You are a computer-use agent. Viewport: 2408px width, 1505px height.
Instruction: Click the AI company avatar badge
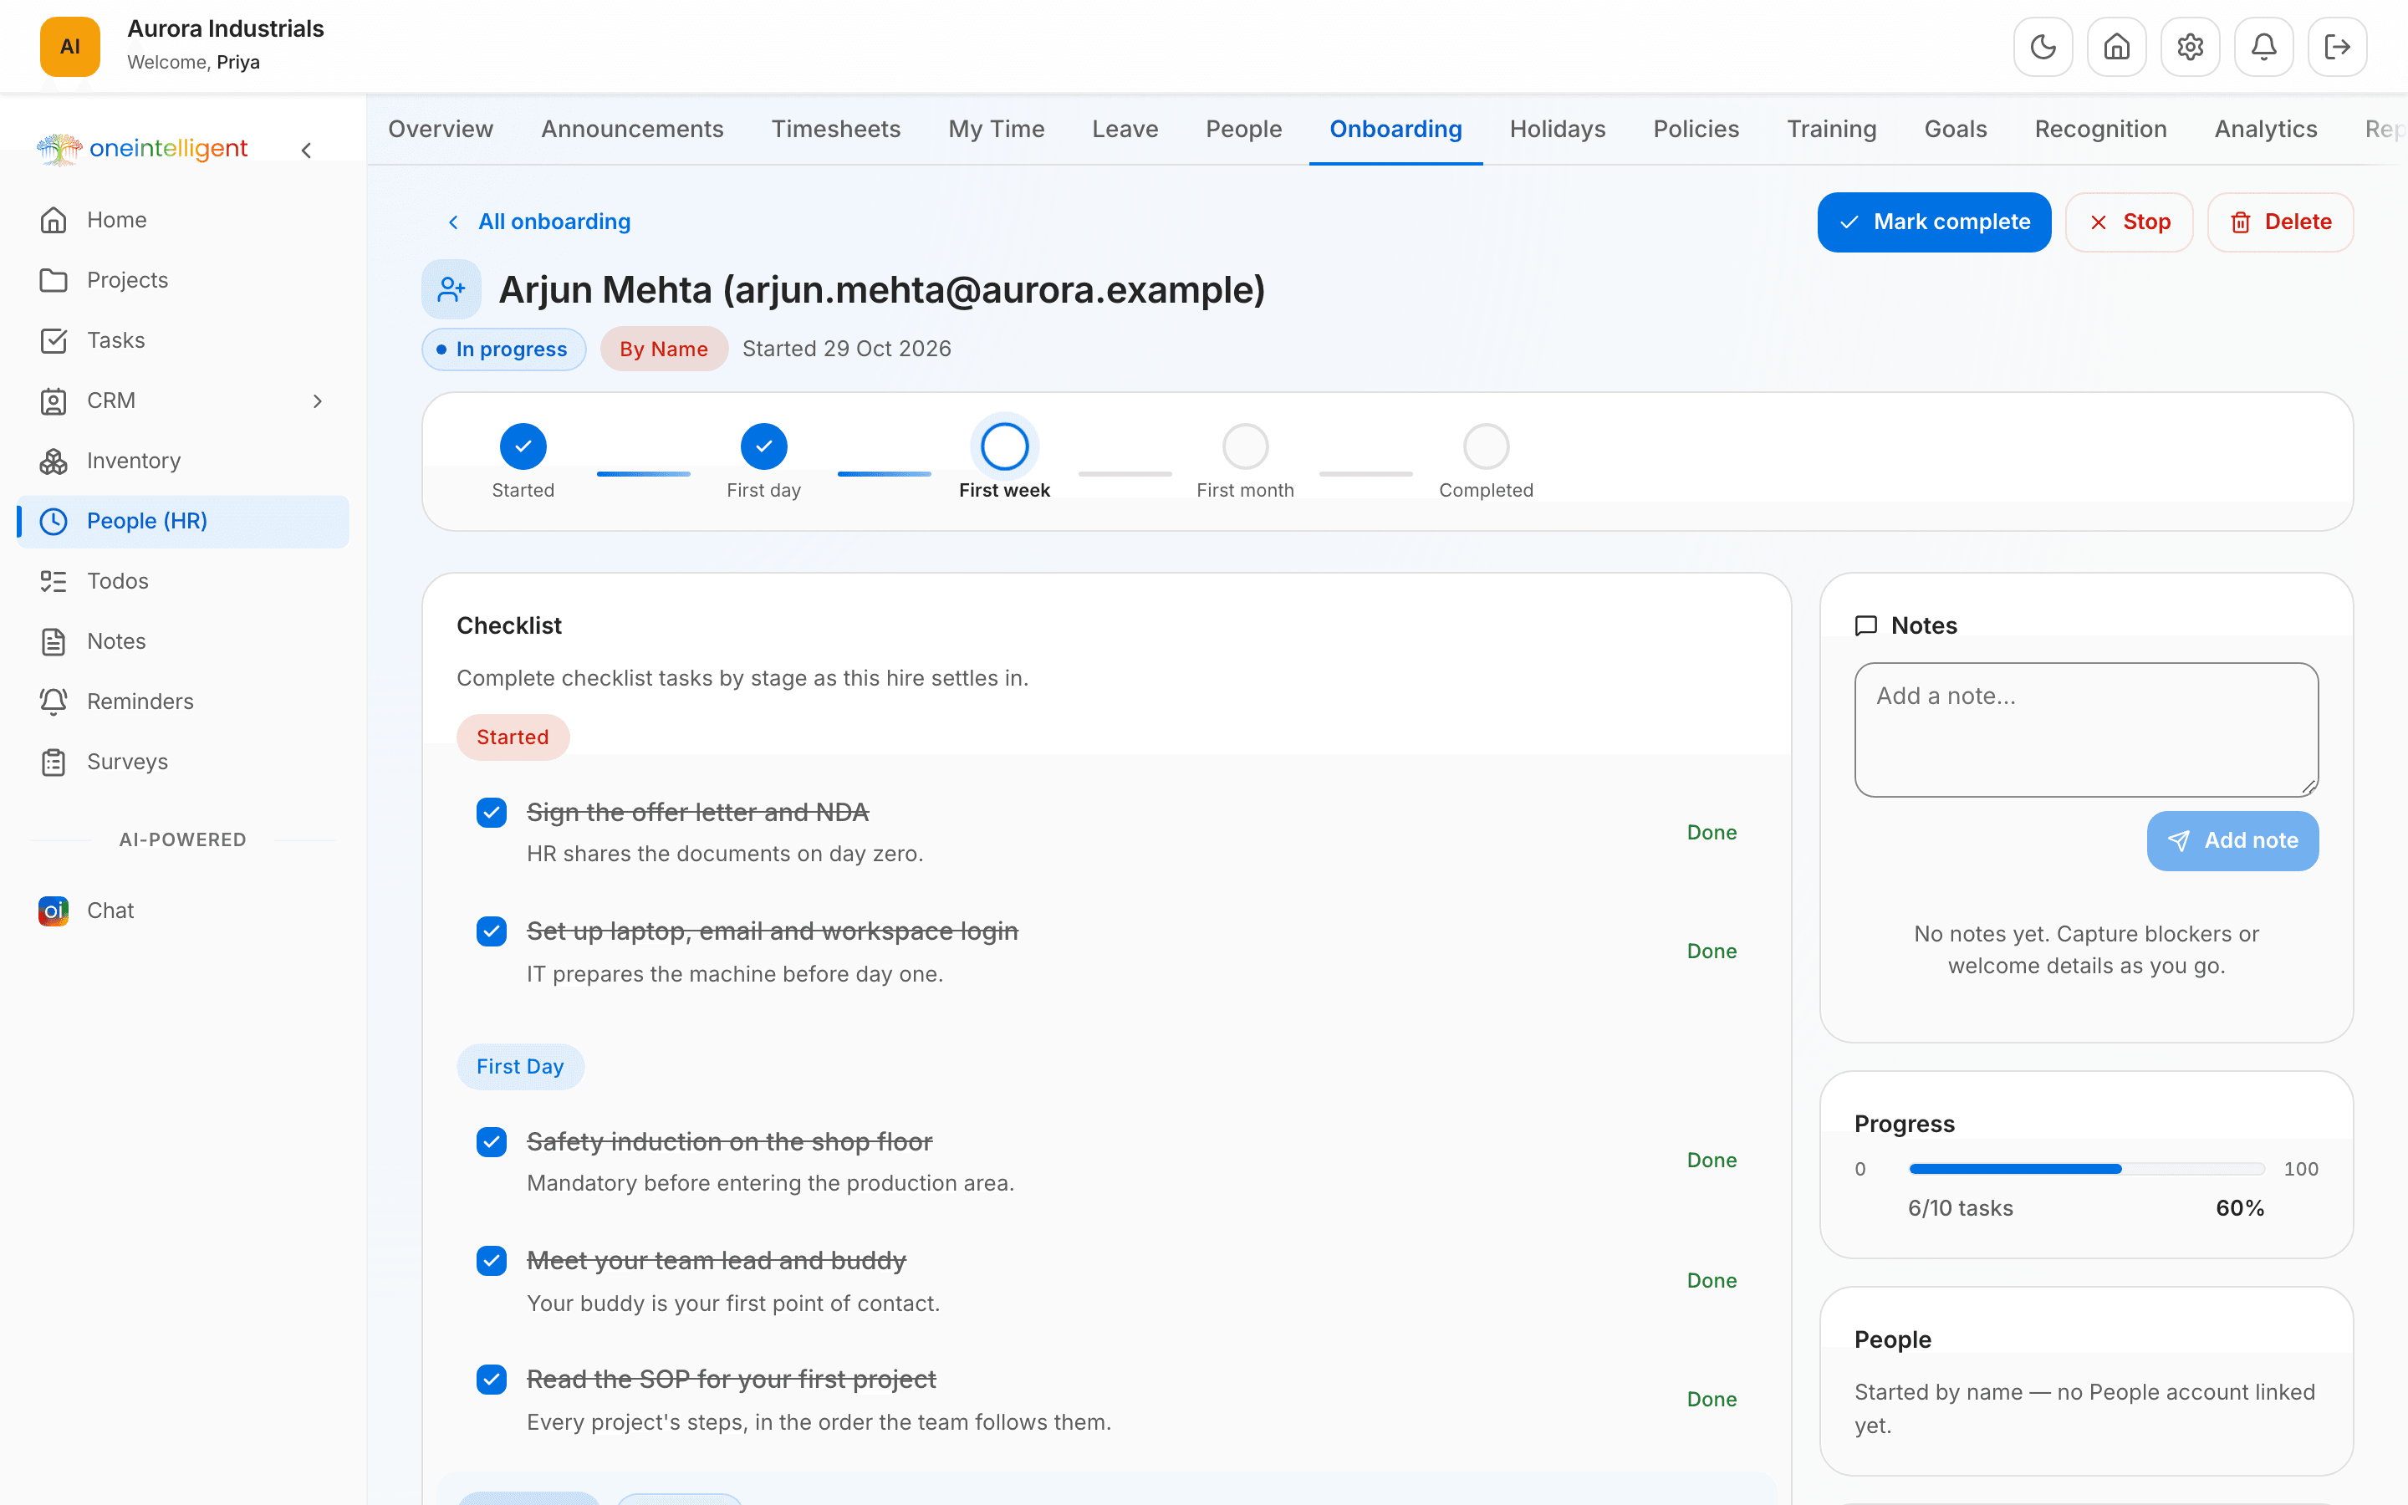[x=69, y=47]
